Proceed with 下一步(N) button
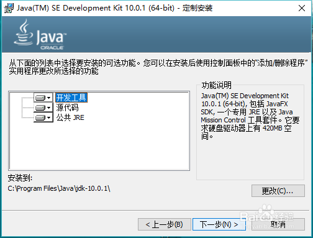Screen dimensions: 313x238 pyautogui.click(x=219, y=224)
